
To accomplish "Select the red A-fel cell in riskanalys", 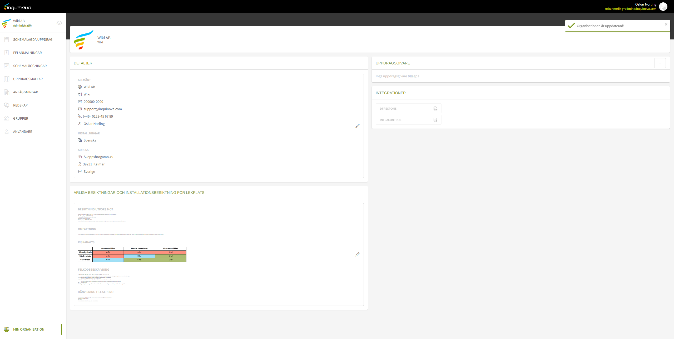I will pos(108,252).
